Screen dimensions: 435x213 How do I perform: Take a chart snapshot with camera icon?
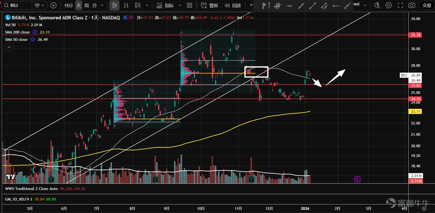point(412,5)
